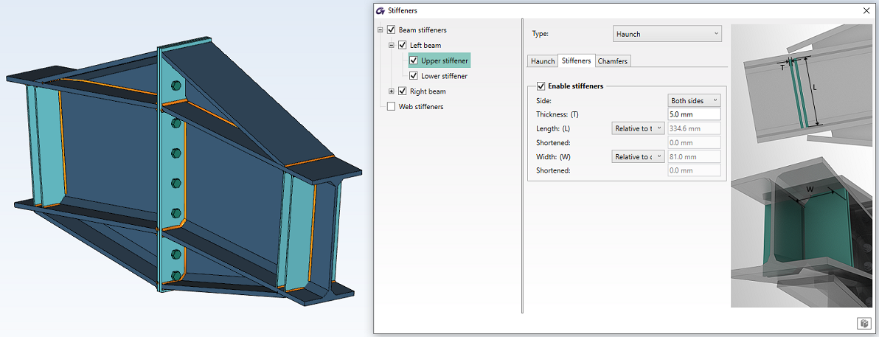Toggle the Right beam checkbox
879x337 pixels.
tap(403, 91)
